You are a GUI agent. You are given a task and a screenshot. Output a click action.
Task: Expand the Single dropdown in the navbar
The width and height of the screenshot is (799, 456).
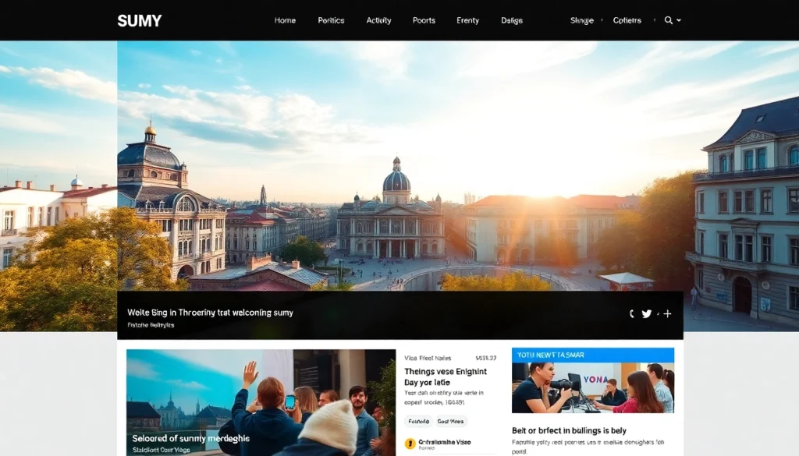[x=581, y=20]
